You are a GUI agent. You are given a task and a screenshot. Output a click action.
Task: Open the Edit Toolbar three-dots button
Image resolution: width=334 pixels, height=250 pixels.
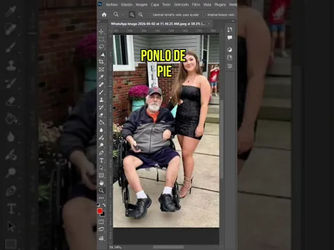pos(102,198)
